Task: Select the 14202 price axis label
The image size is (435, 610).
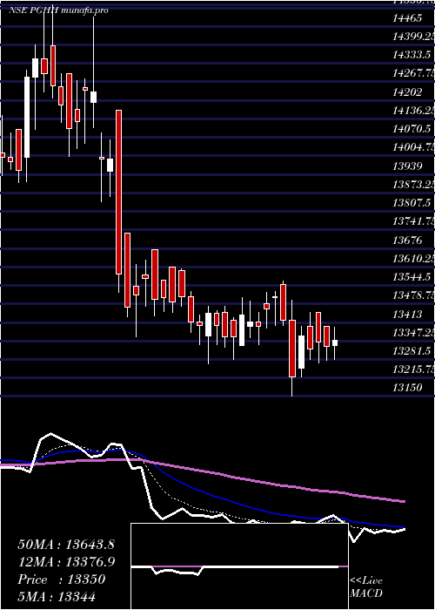Action: tap(407, 92)
